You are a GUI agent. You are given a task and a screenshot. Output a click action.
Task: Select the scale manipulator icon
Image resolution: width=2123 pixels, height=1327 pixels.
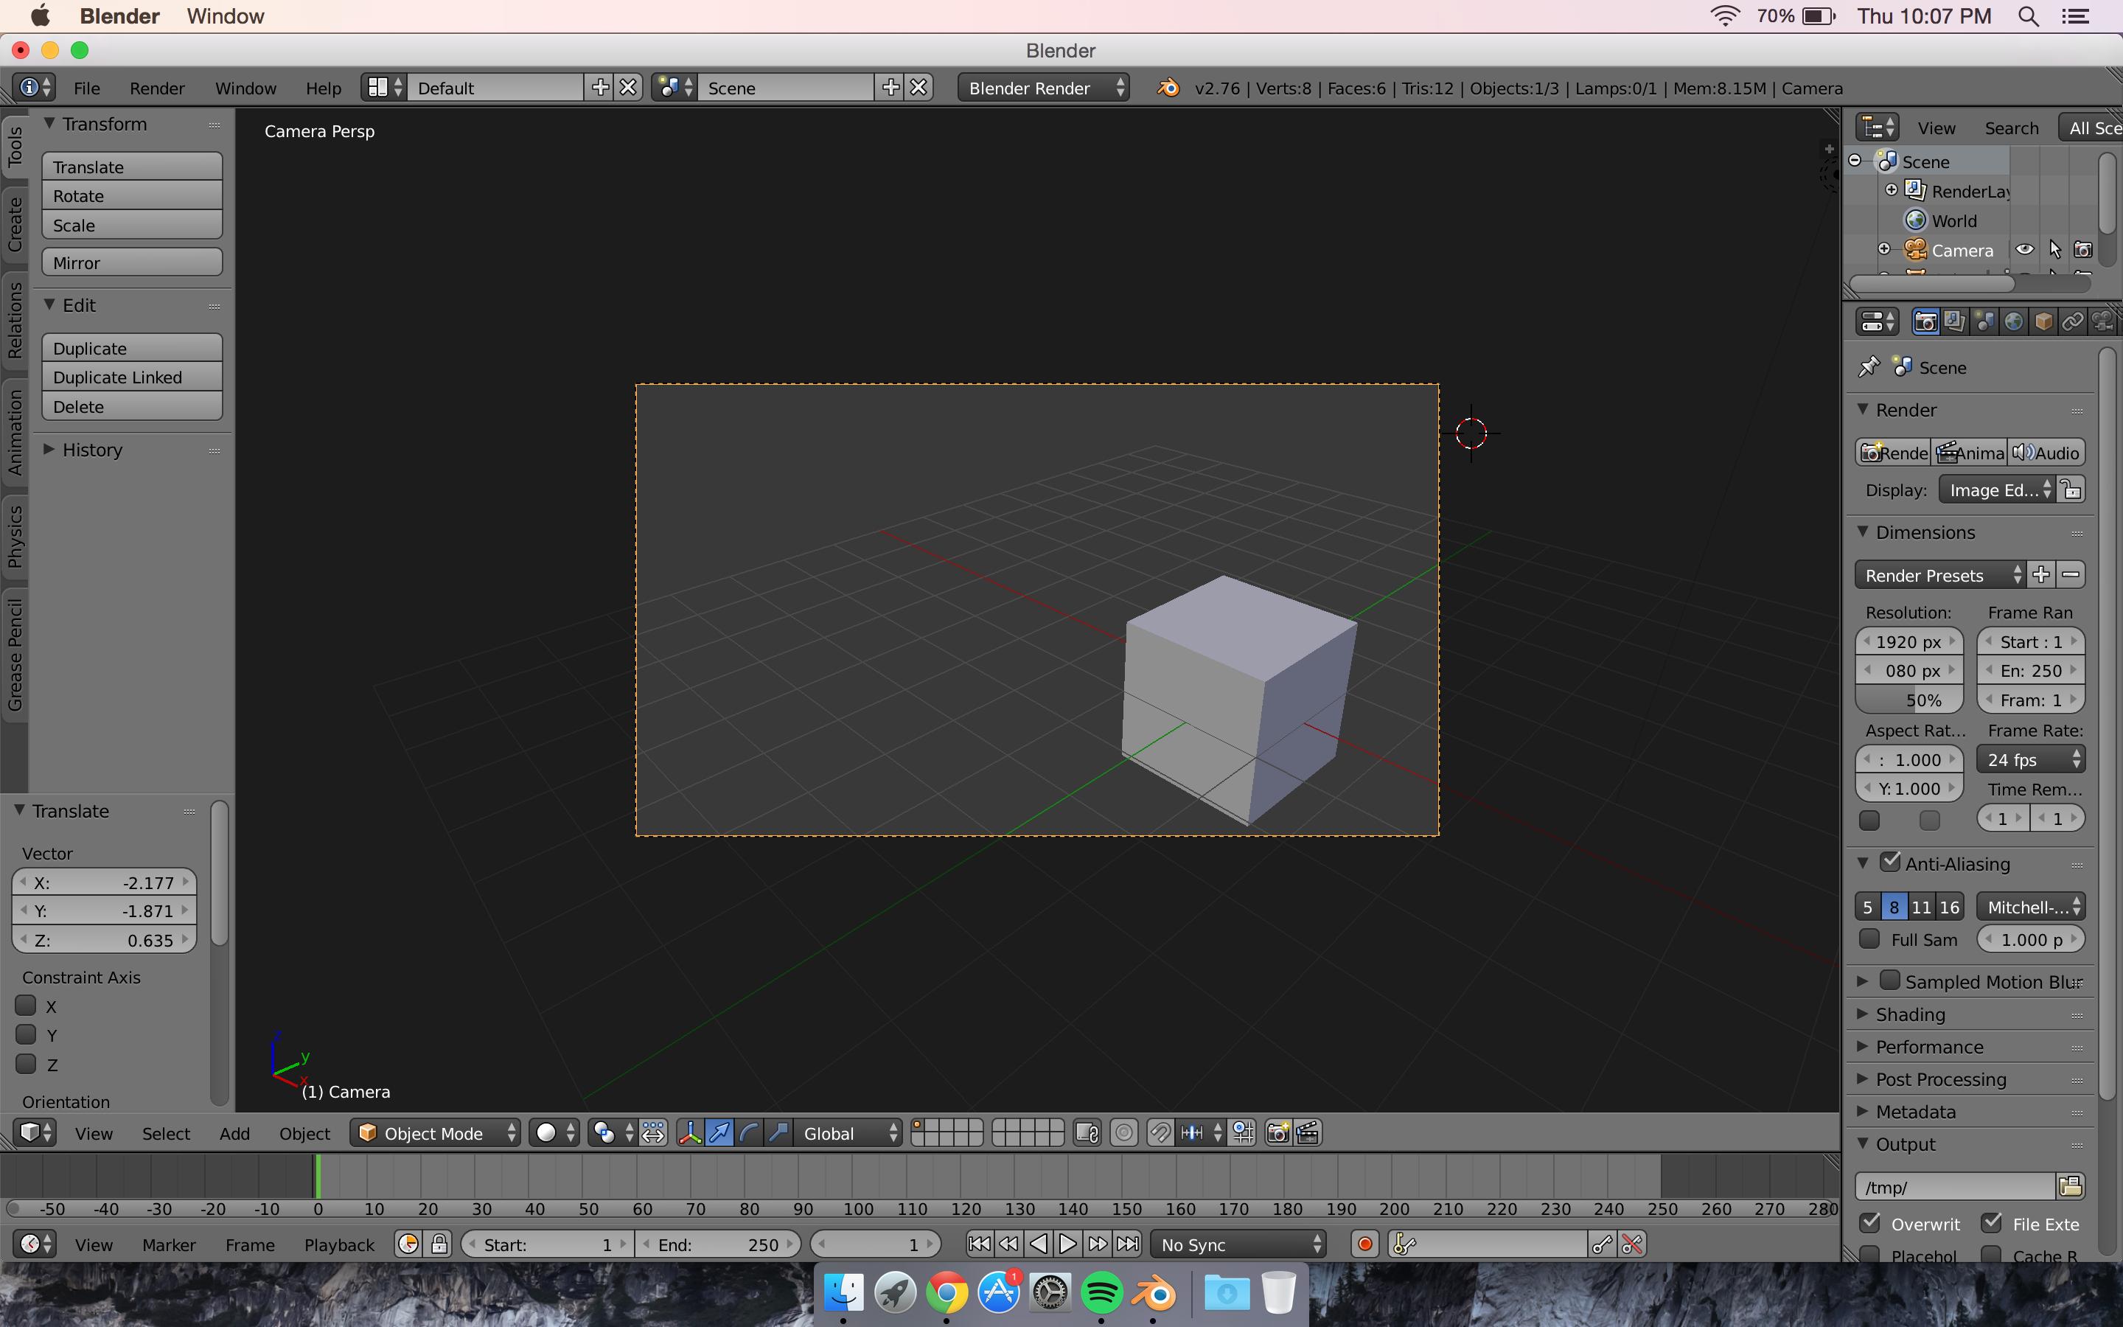point(778,1133)
